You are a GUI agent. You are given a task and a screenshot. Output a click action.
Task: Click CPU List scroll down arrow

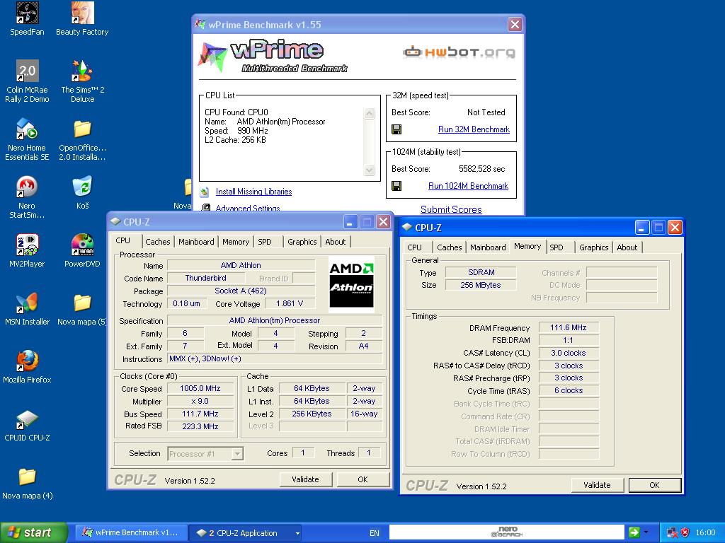click(x=369, y=170)
